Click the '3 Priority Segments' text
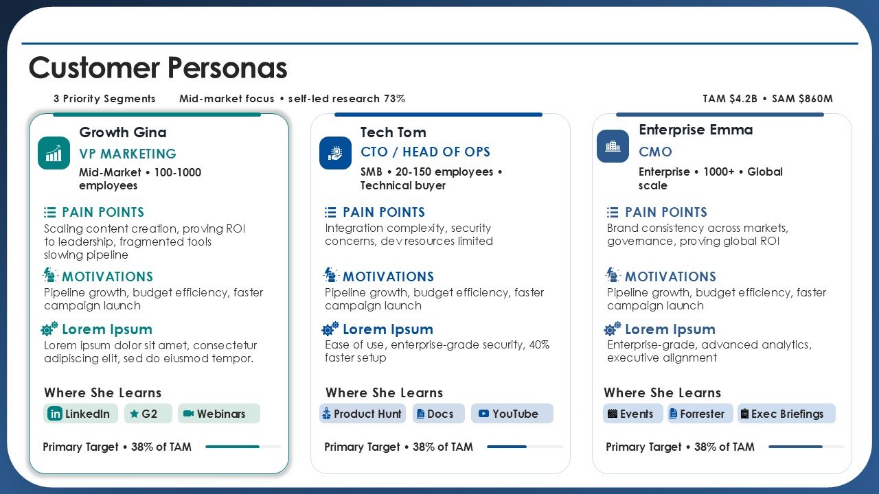The width and height of the screenshot is (879, 494). (x=104, y=99)
